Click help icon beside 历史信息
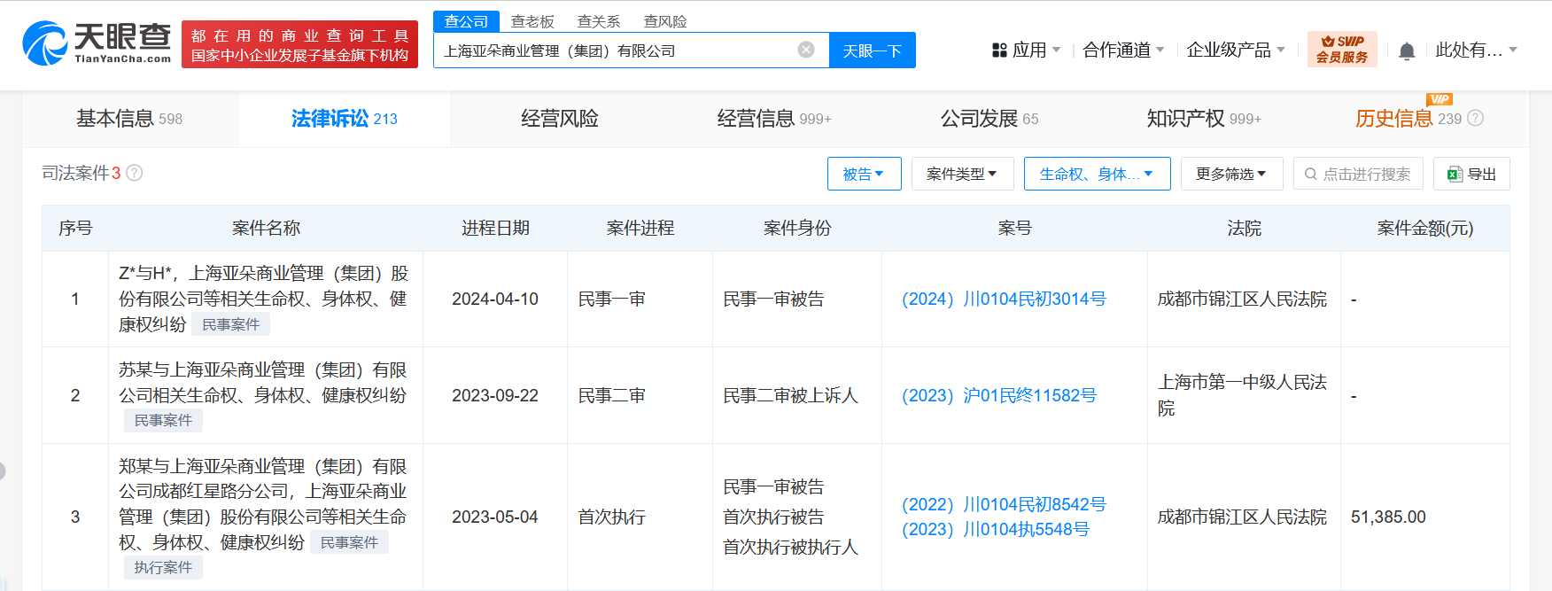 [x=1475, y=119]
